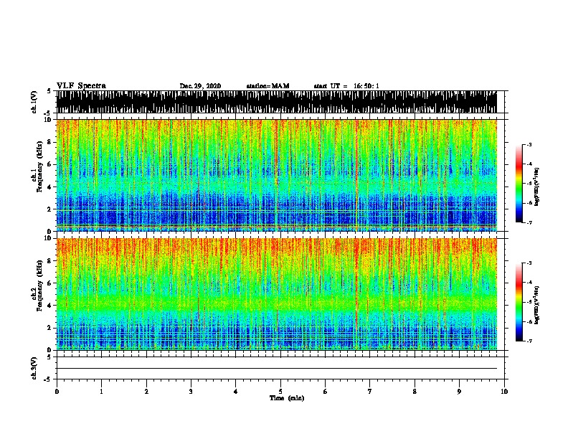The image size is (568, 439).
Task: Select the 'start UT = 16:50: 1' text
Action: 346,86
